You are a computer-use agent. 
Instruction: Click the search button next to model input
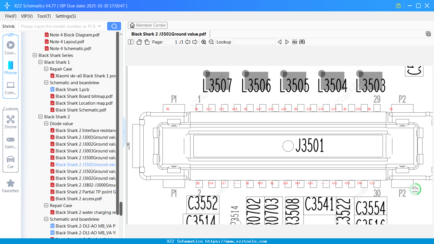pos(114,26)
